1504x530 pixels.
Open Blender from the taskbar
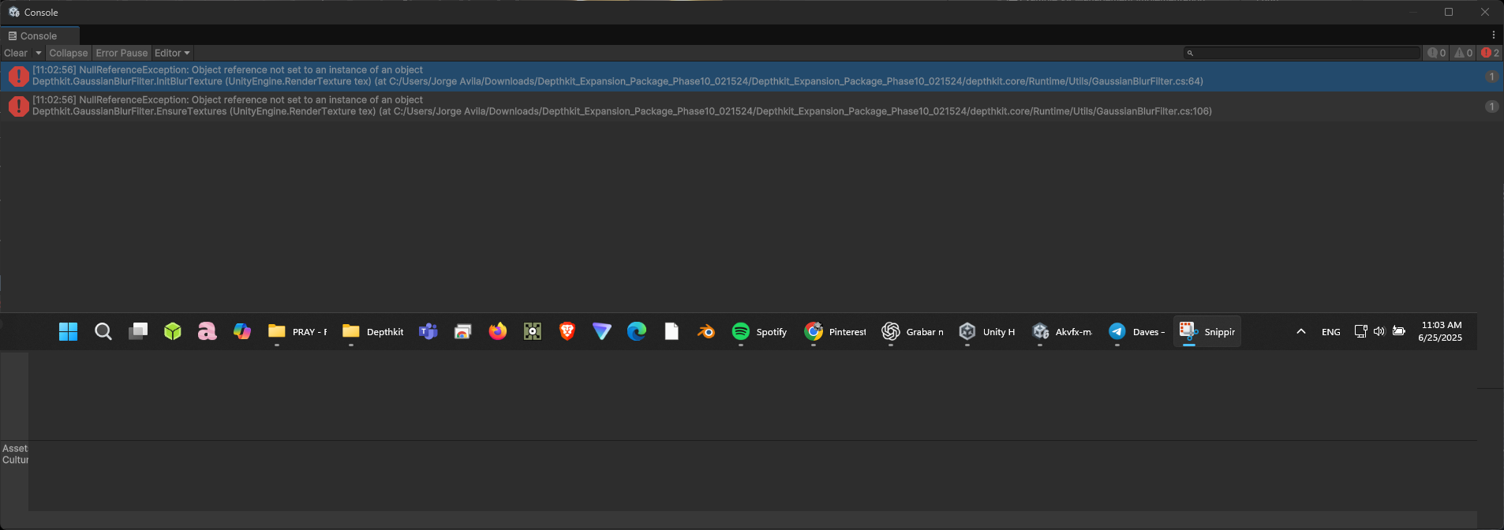(705, 332)
